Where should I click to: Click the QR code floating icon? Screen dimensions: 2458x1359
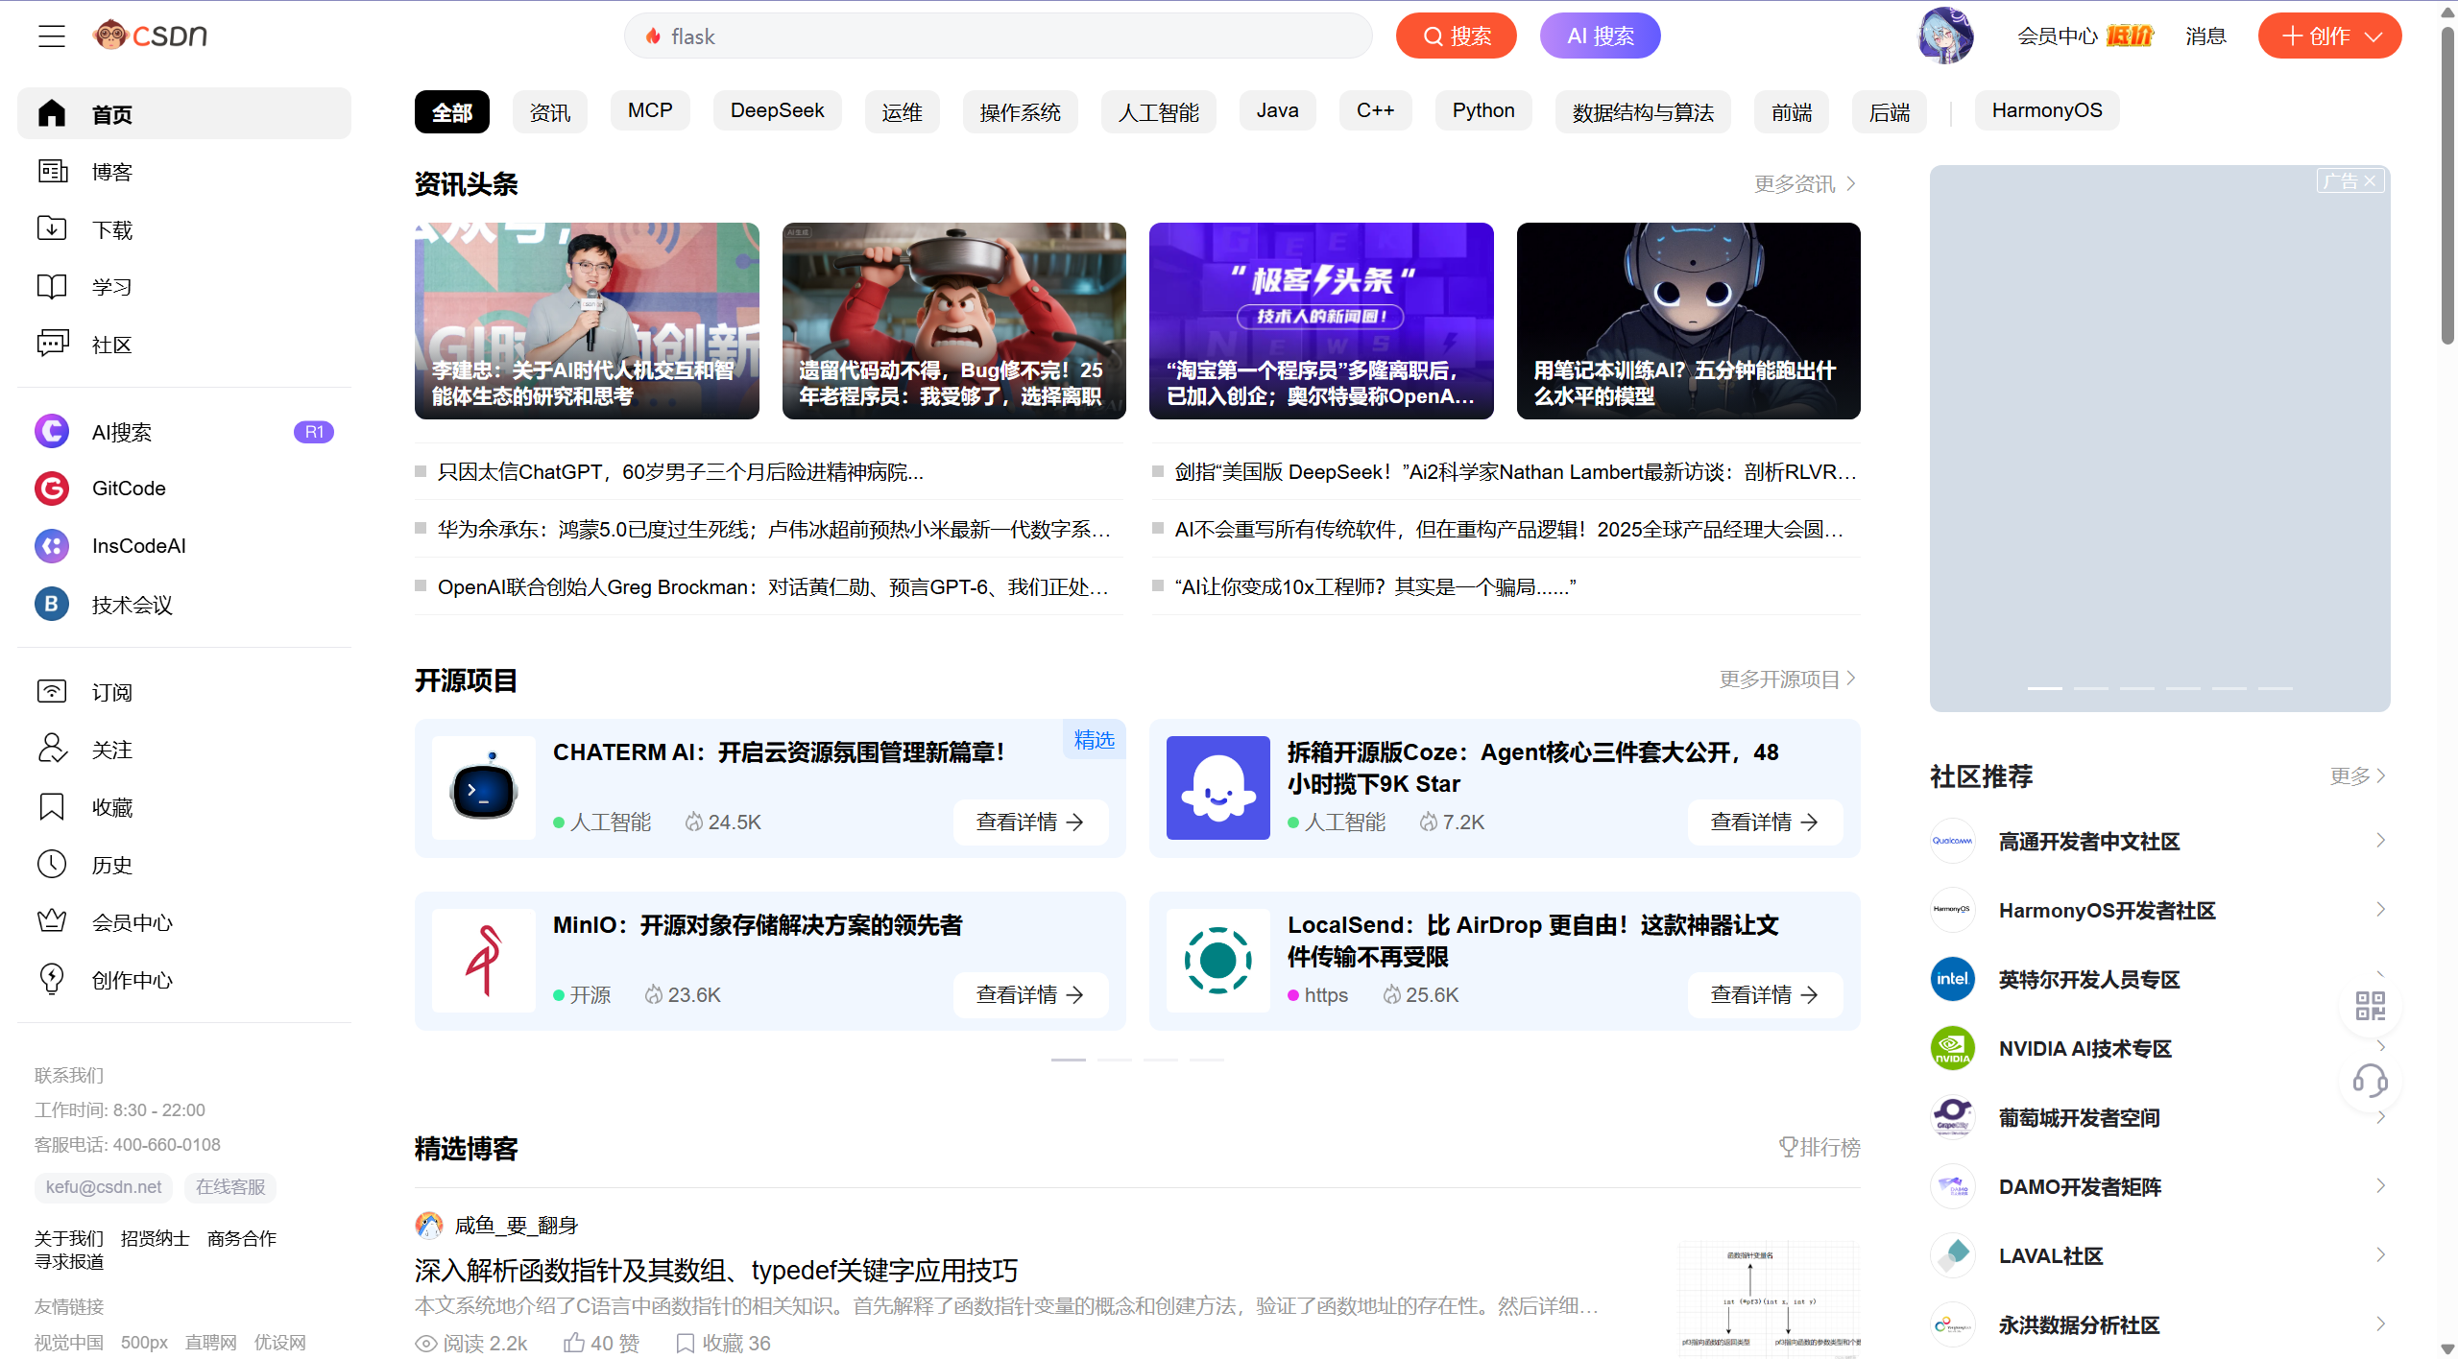point(2370,1006)
